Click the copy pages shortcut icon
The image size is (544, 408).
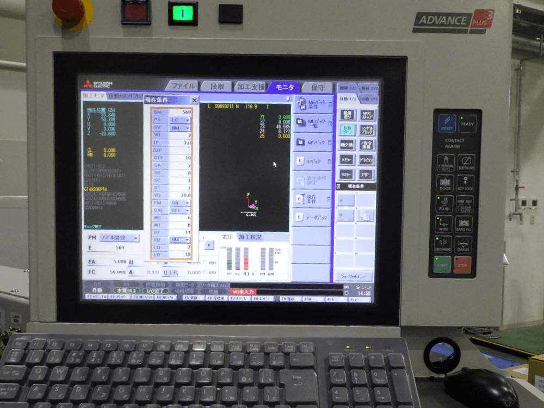click(365, 215)
